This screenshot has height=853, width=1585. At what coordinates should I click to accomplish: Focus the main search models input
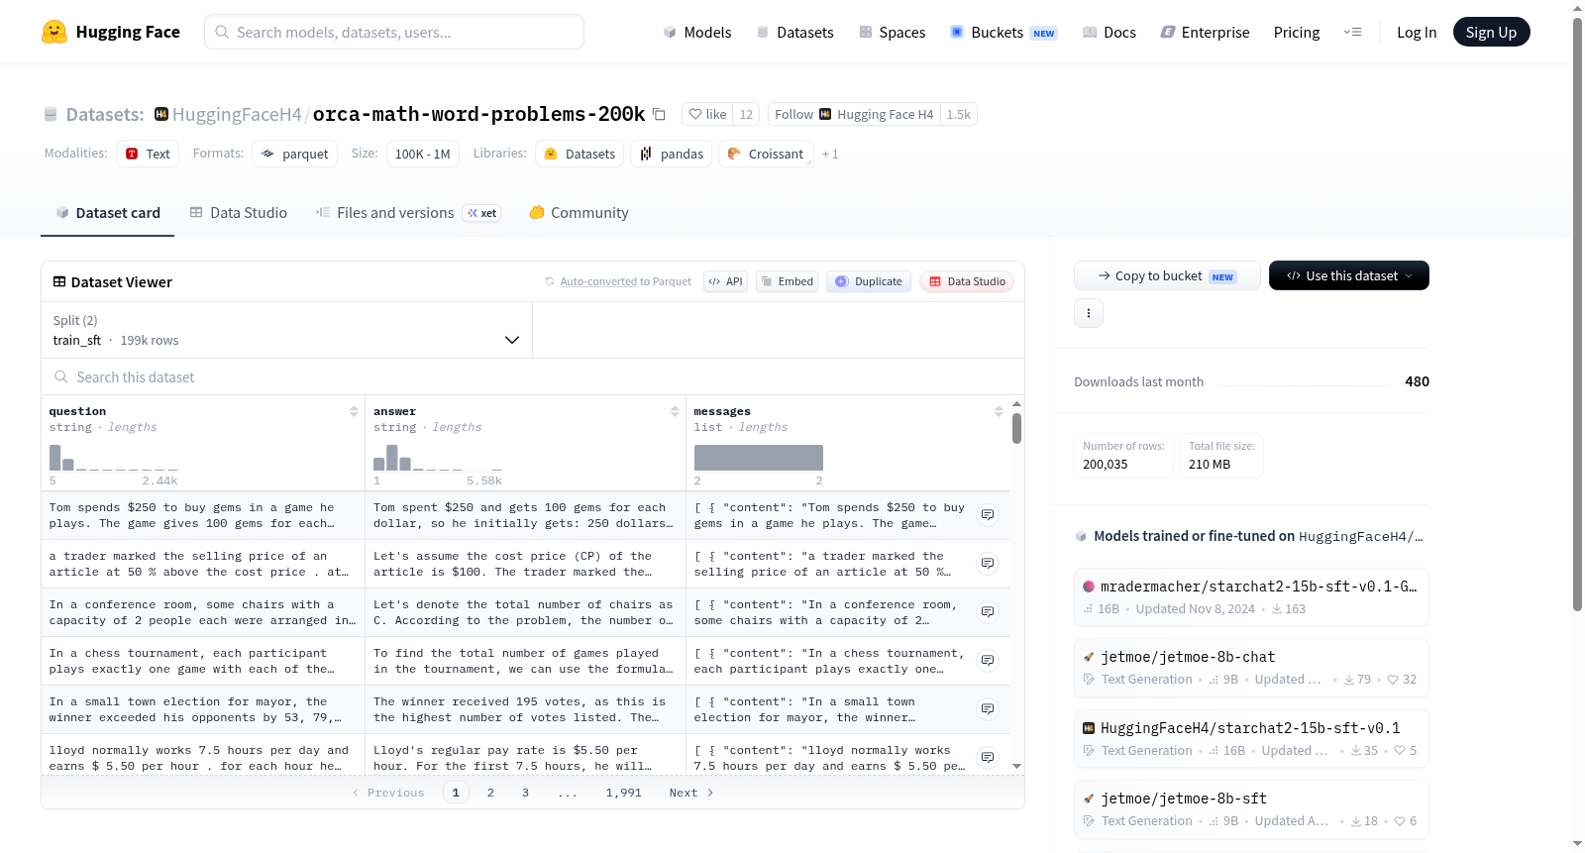pyautogui.click(x=394, y=32)
